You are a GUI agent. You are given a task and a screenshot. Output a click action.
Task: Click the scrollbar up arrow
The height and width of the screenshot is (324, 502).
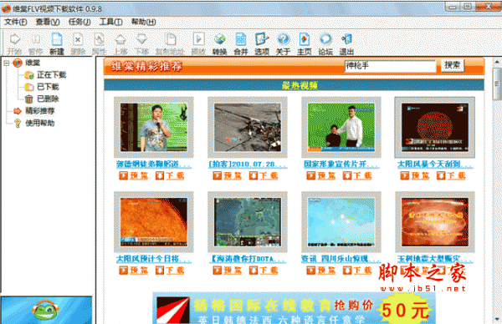coord(497,62)
